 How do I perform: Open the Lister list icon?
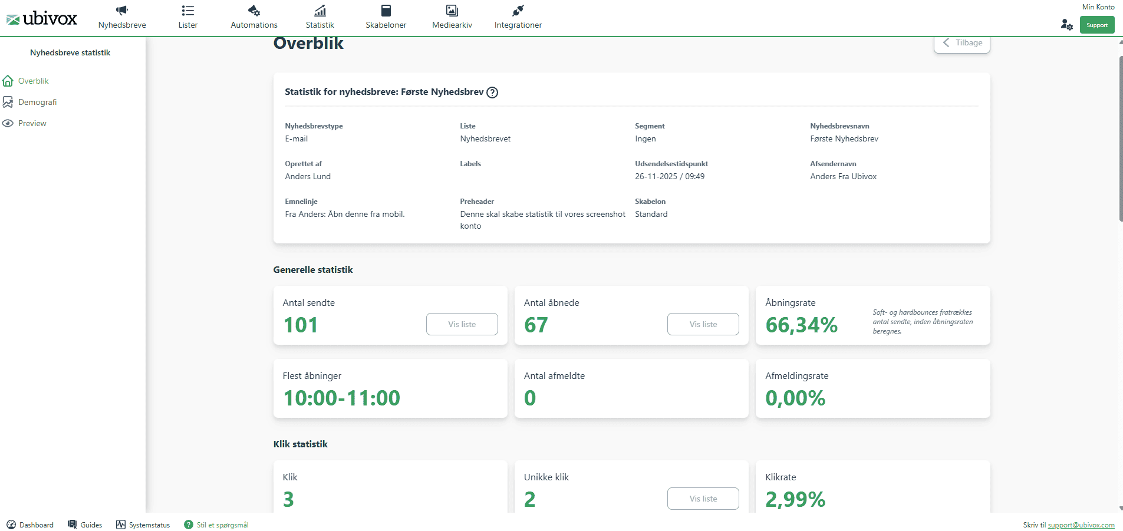tap(188, 10)
